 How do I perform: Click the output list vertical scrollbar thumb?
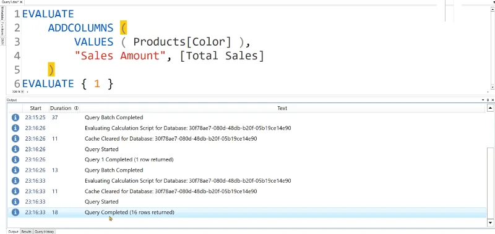(x=490, y=183)
